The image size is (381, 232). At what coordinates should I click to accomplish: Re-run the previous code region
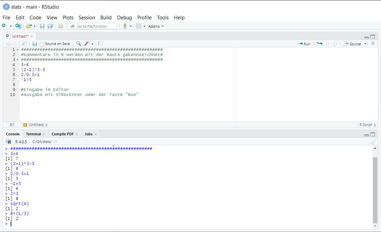[x=319, y=44]
